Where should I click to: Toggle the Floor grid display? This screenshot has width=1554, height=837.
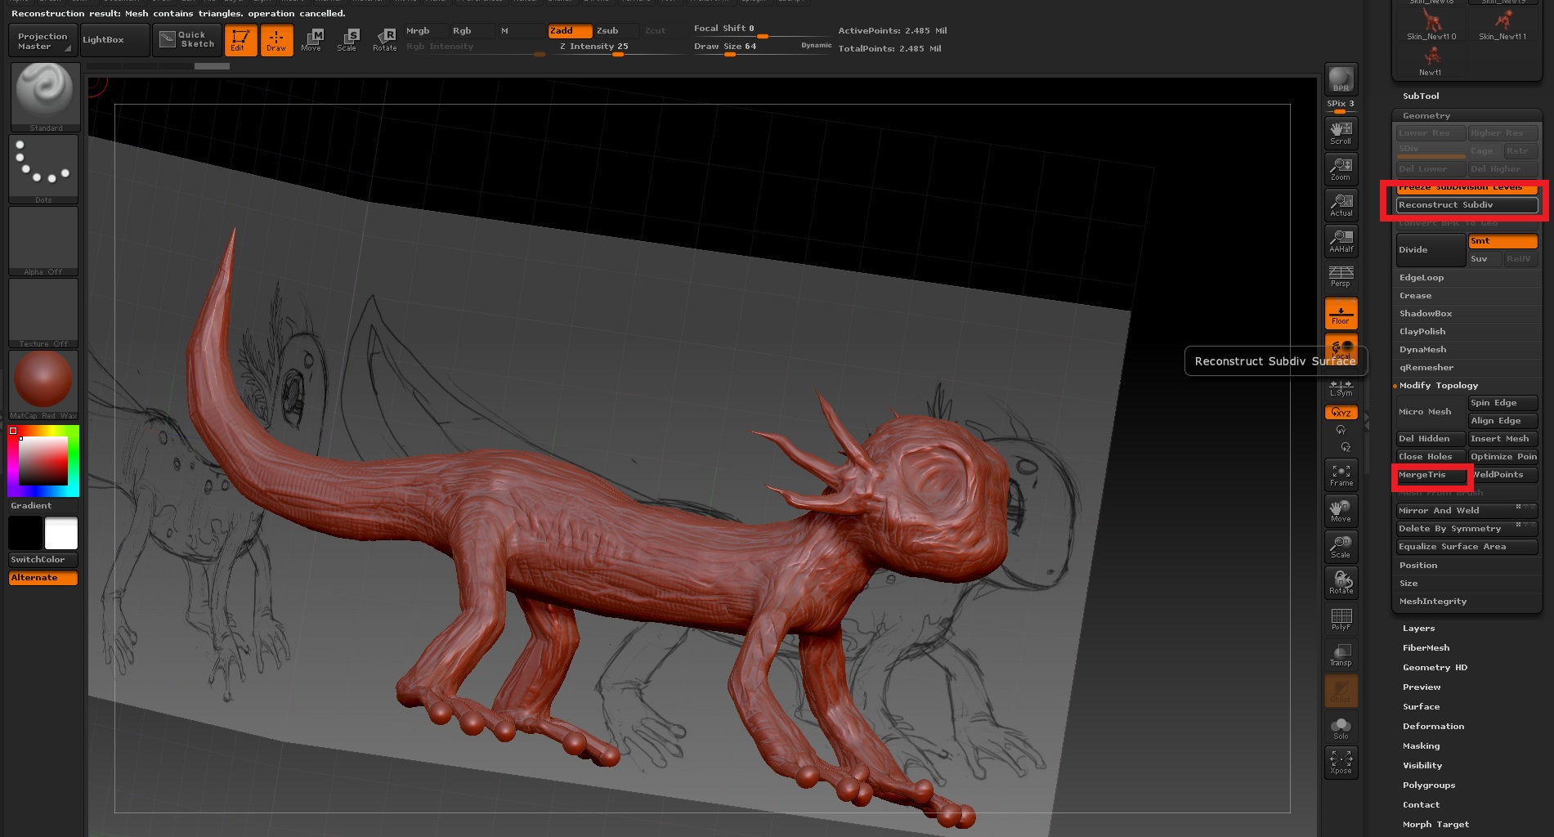pos(1341,313)
